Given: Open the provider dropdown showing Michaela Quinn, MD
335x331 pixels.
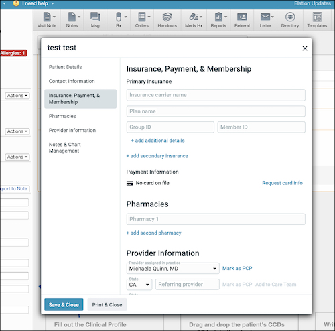Looking at the screenshot, I should (173, 269).
